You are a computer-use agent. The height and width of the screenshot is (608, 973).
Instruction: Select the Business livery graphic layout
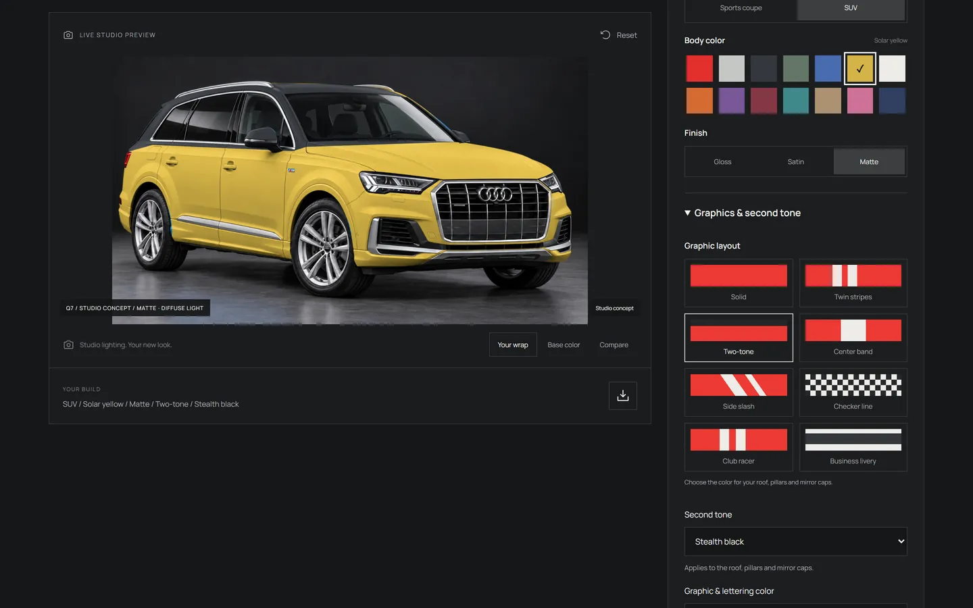click(x=853, y=447)
